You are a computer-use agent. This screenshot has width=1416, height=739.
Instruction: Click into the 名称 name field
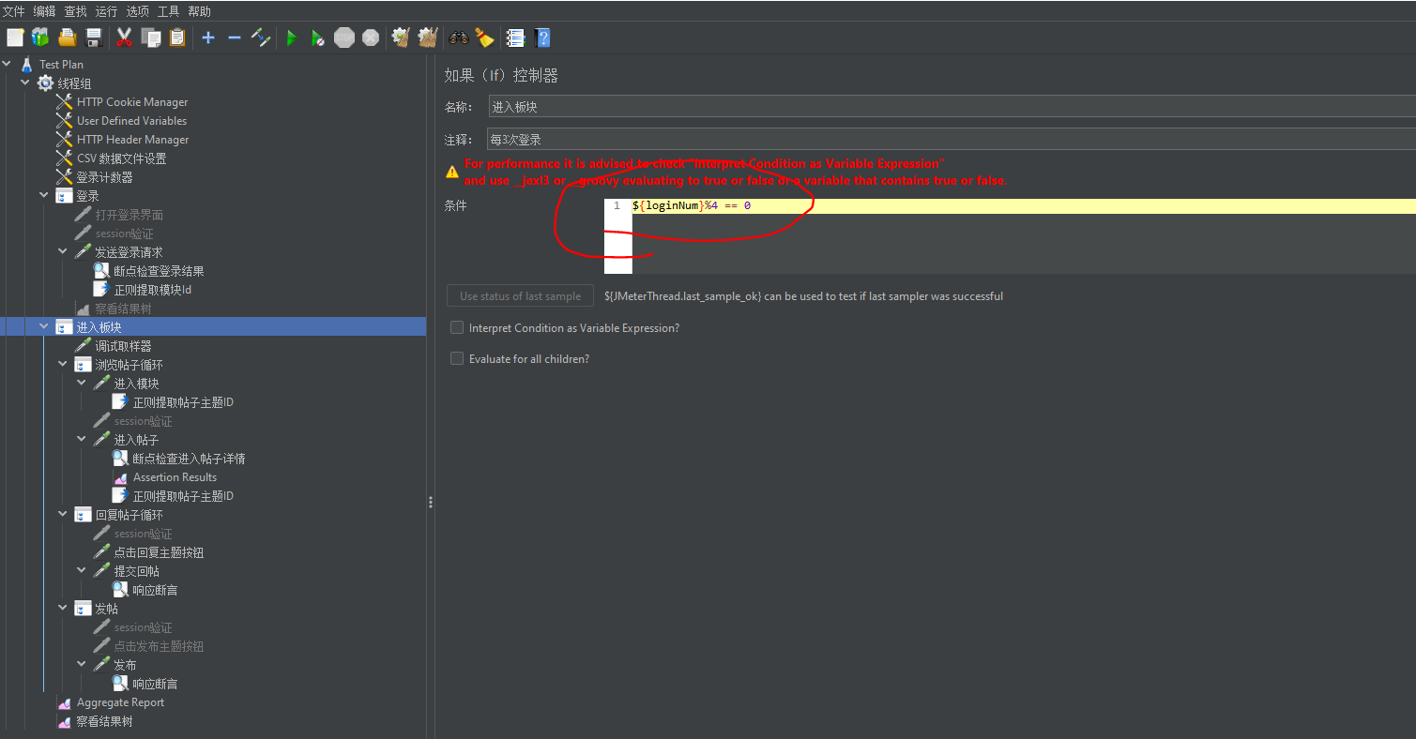(x=952, y=107)
